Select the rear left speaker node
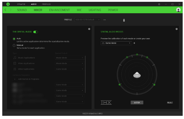 pyautogui.click(x=119, y=84)
